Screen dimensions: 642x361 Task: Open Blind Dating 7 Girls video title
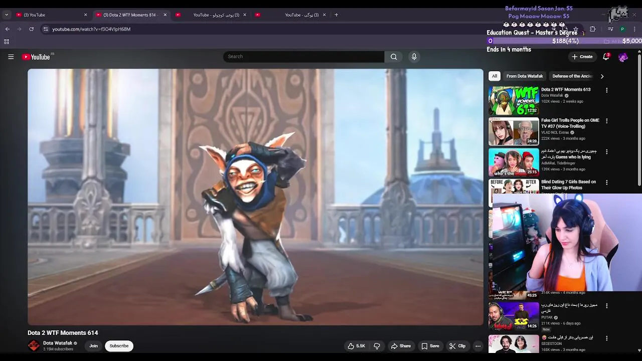pyautogui.click(x=568, y=185)
